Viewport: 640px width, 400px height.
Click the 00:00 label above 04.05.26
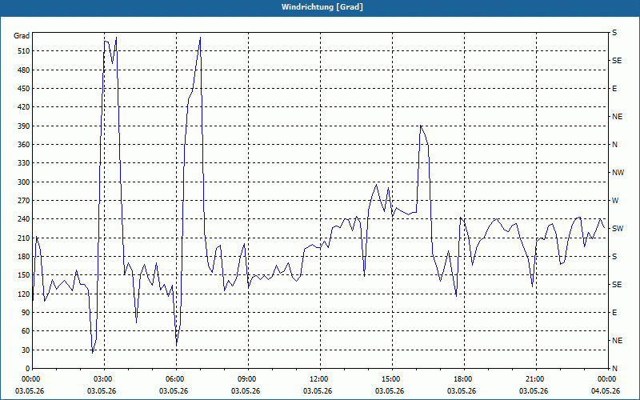607,378
